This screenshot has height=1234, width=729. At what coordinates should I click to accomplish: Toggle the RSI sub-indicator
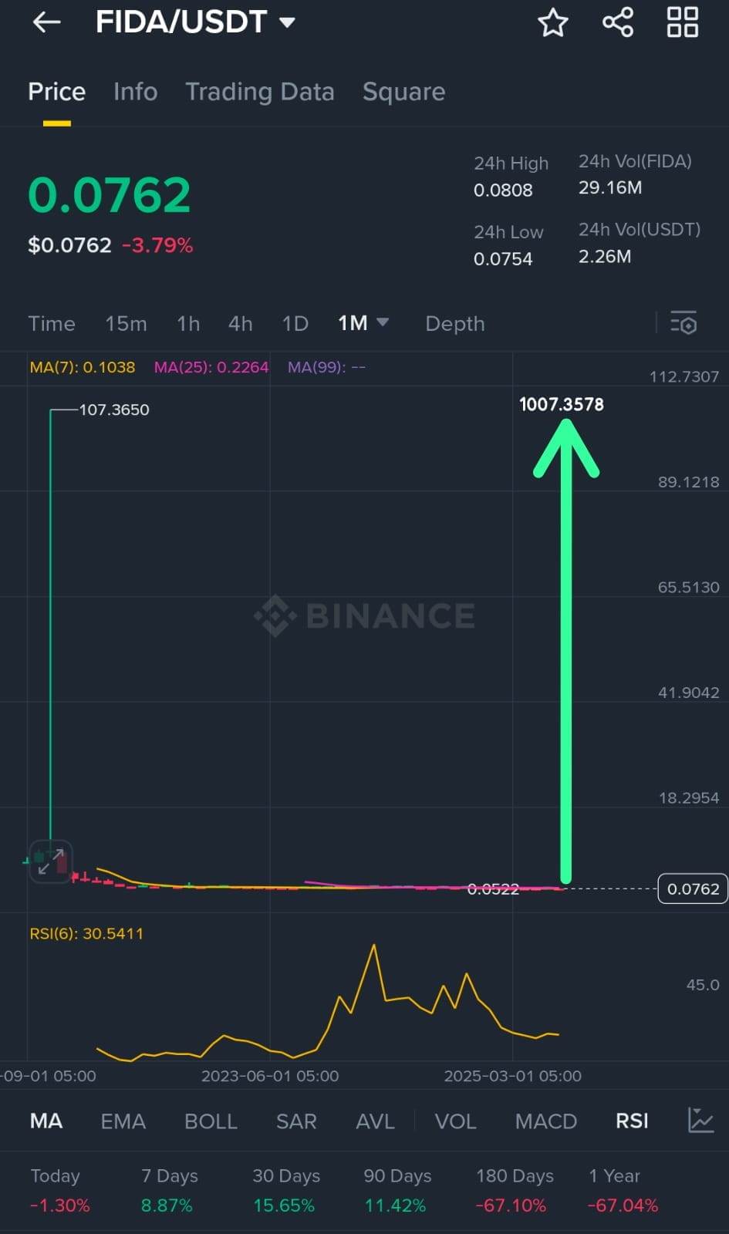632,1121
